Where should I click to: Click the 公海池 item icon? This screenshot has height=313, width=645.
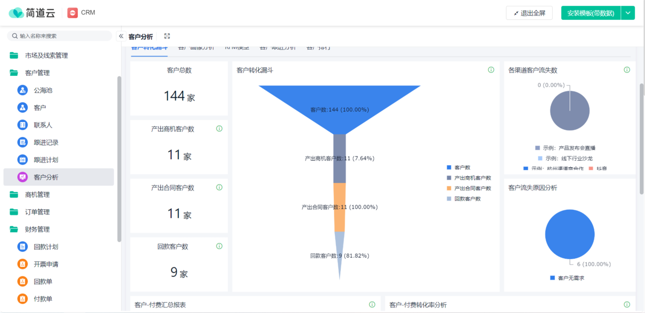[x=23, y=90]
